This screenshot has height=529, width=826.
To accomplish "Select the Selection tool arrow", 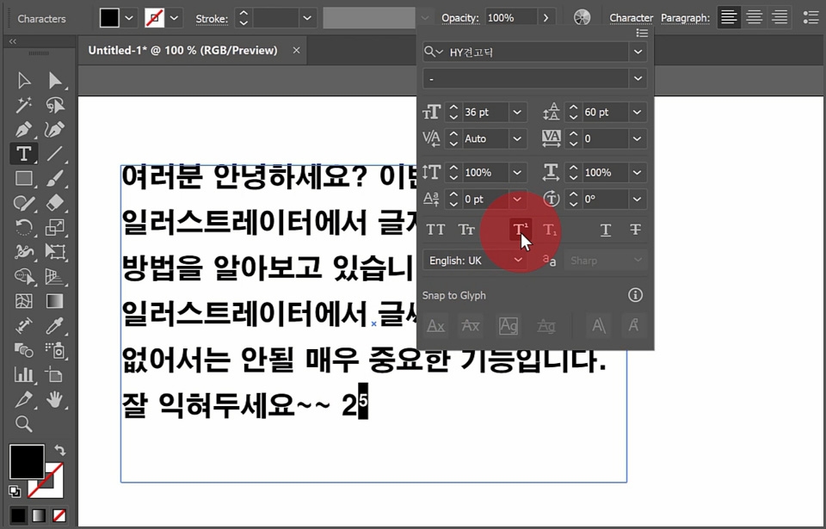I will click(24, 81).
